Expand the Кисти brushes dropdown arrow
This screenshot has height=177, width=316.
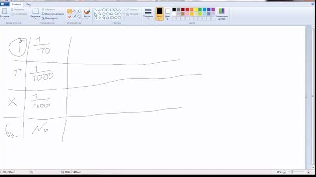click(x=87, y=19)
